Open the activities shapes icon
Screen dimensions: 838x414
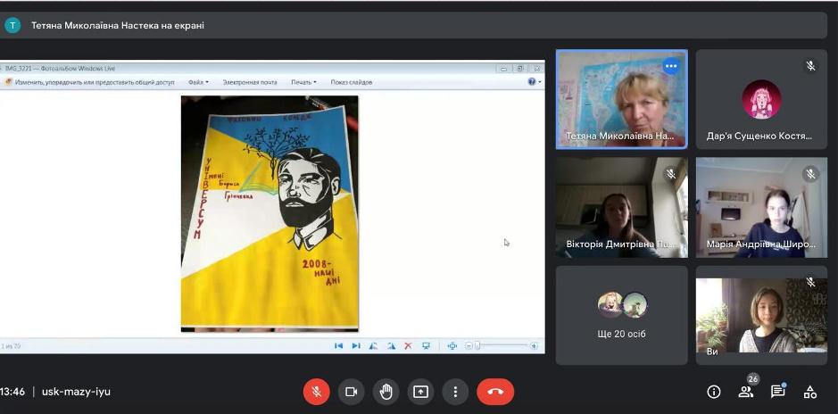[810, 392]
